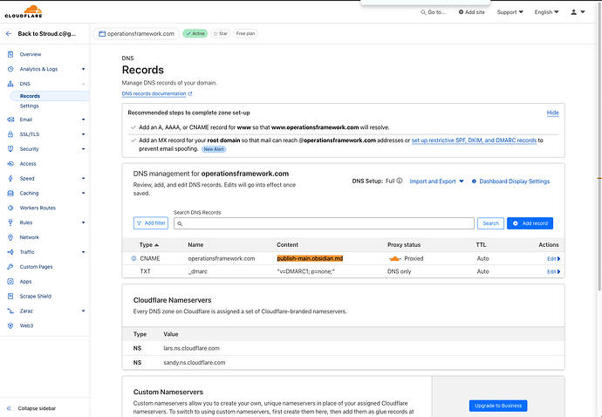The width and height of the screenshot is (602, 417).
Task: Open Overview from the sidebar
Action: pos(30,54)
